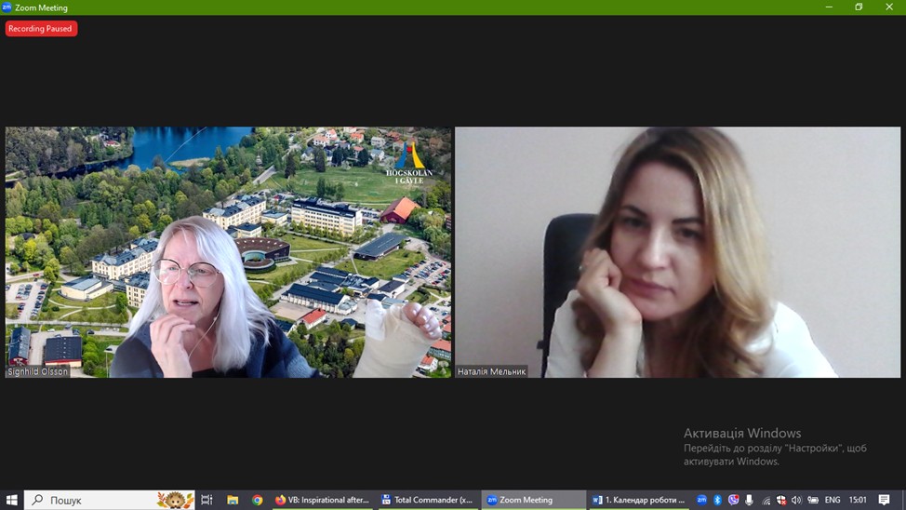
Task: Select Наталія Мельник's video tile
Action: click(677, 252)
